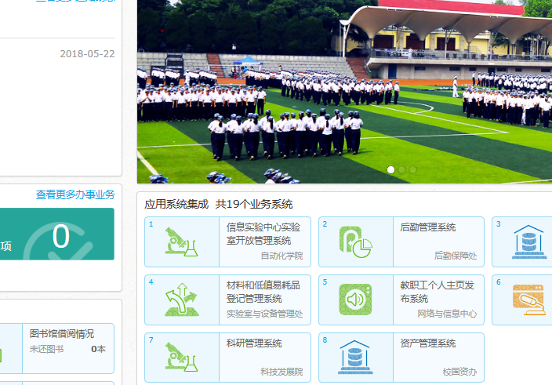Click the 图书馆借阅情况 card

pyautogui.click(x=67, y=340)
